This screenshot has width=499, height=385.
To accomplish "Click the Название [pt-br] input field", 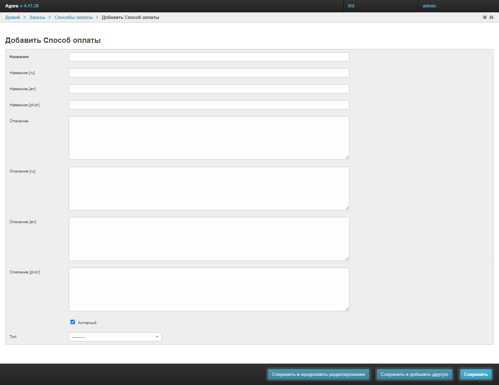I will pyautogui.click(x=209, y=105).
